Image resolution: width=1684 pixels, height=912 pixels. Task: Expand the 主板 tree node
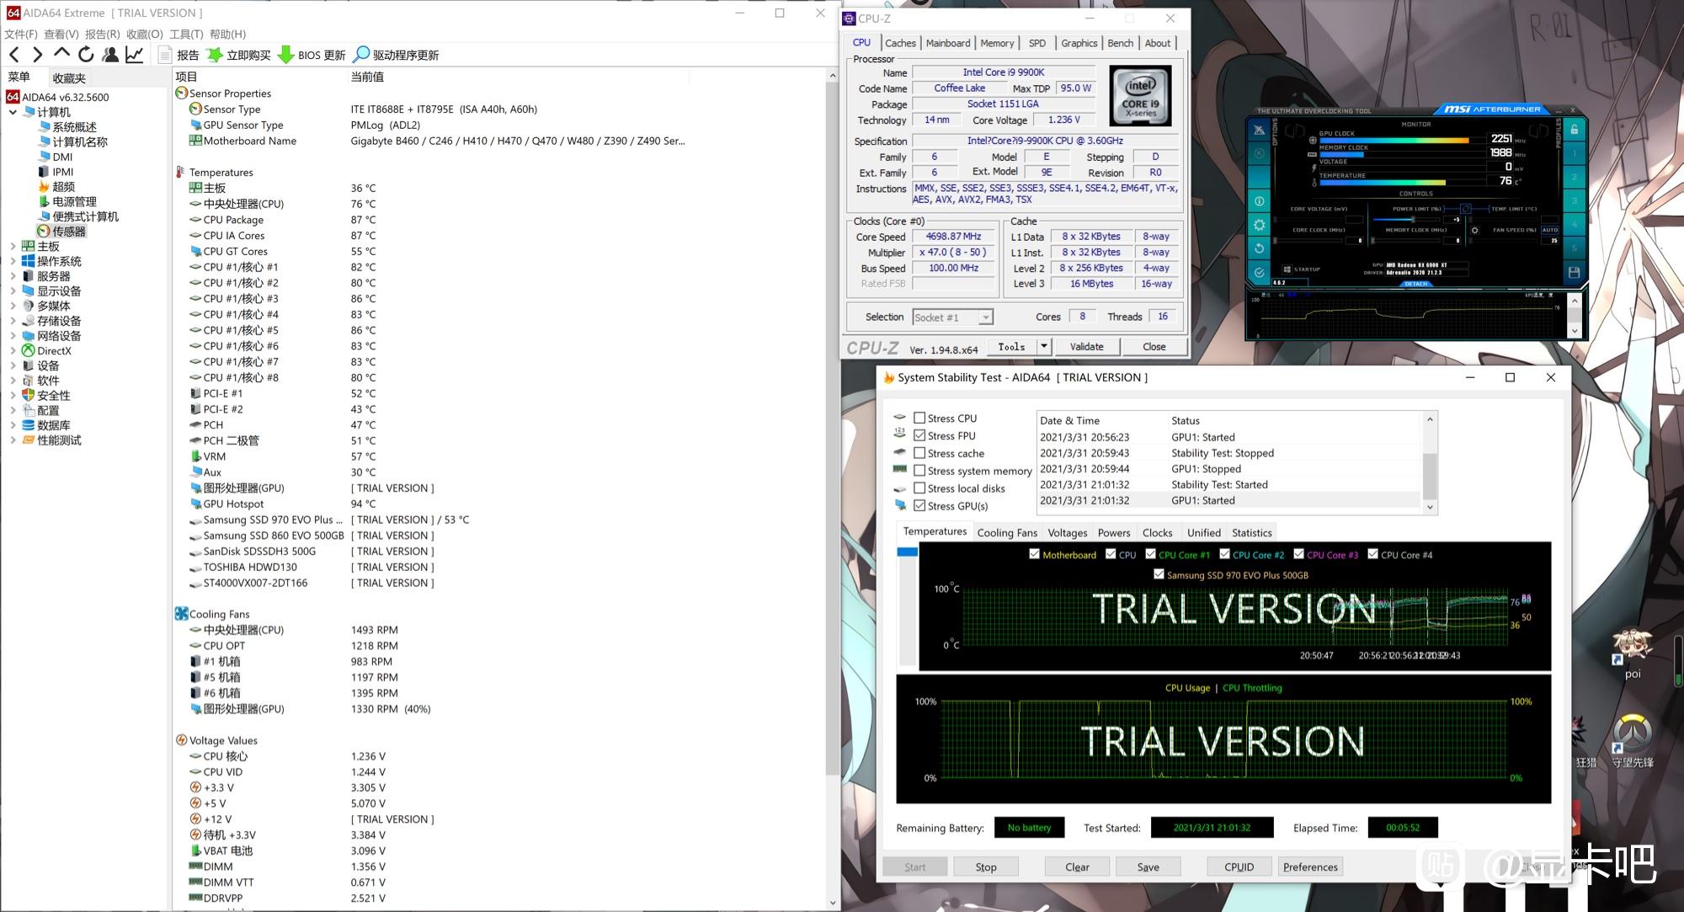(x=13, y=246)
